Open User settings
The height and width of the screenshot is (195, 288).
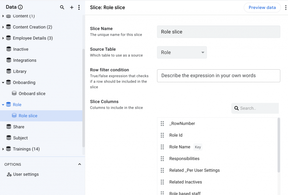(x=26, y=174)
